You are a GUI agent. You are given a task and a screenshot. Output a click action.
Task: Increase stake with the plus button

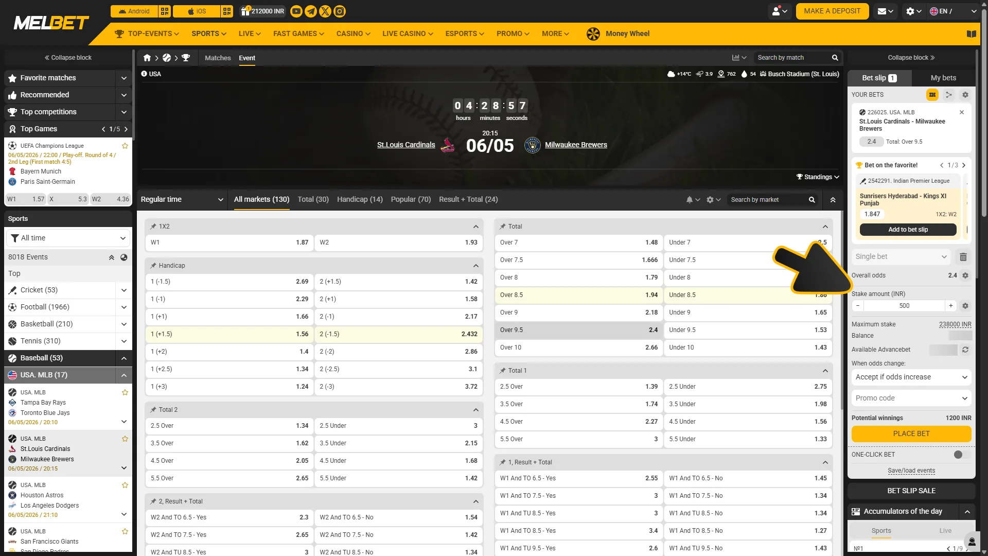[951, 306]
